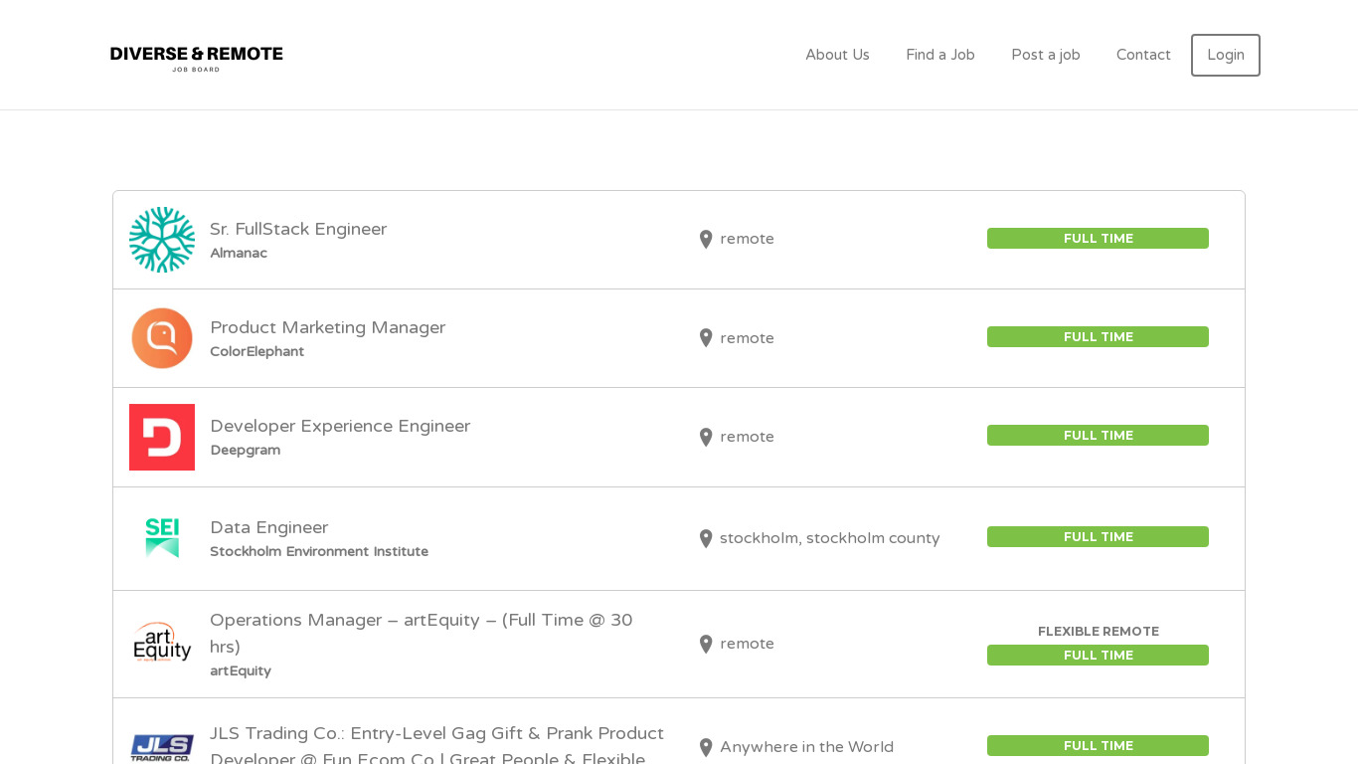Click Full Time badge for Data Engineer
Image resolution: width=1358 pixels, height=764 pixels.
[x=1098, y=537]
